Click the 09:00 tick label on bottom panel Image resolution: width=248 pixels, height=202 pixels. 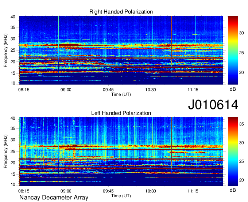(x=66, y=191)
